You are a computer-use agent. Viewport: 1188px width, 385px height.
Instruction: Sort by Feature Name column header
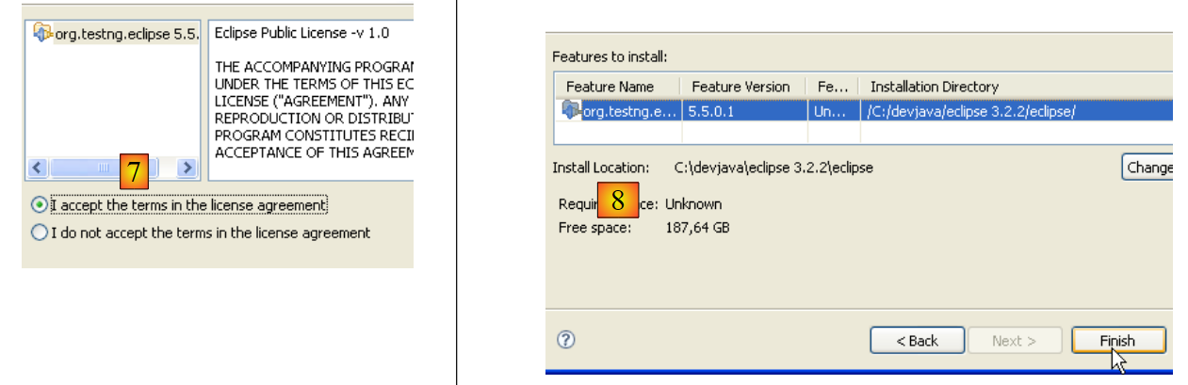(610, 87)
